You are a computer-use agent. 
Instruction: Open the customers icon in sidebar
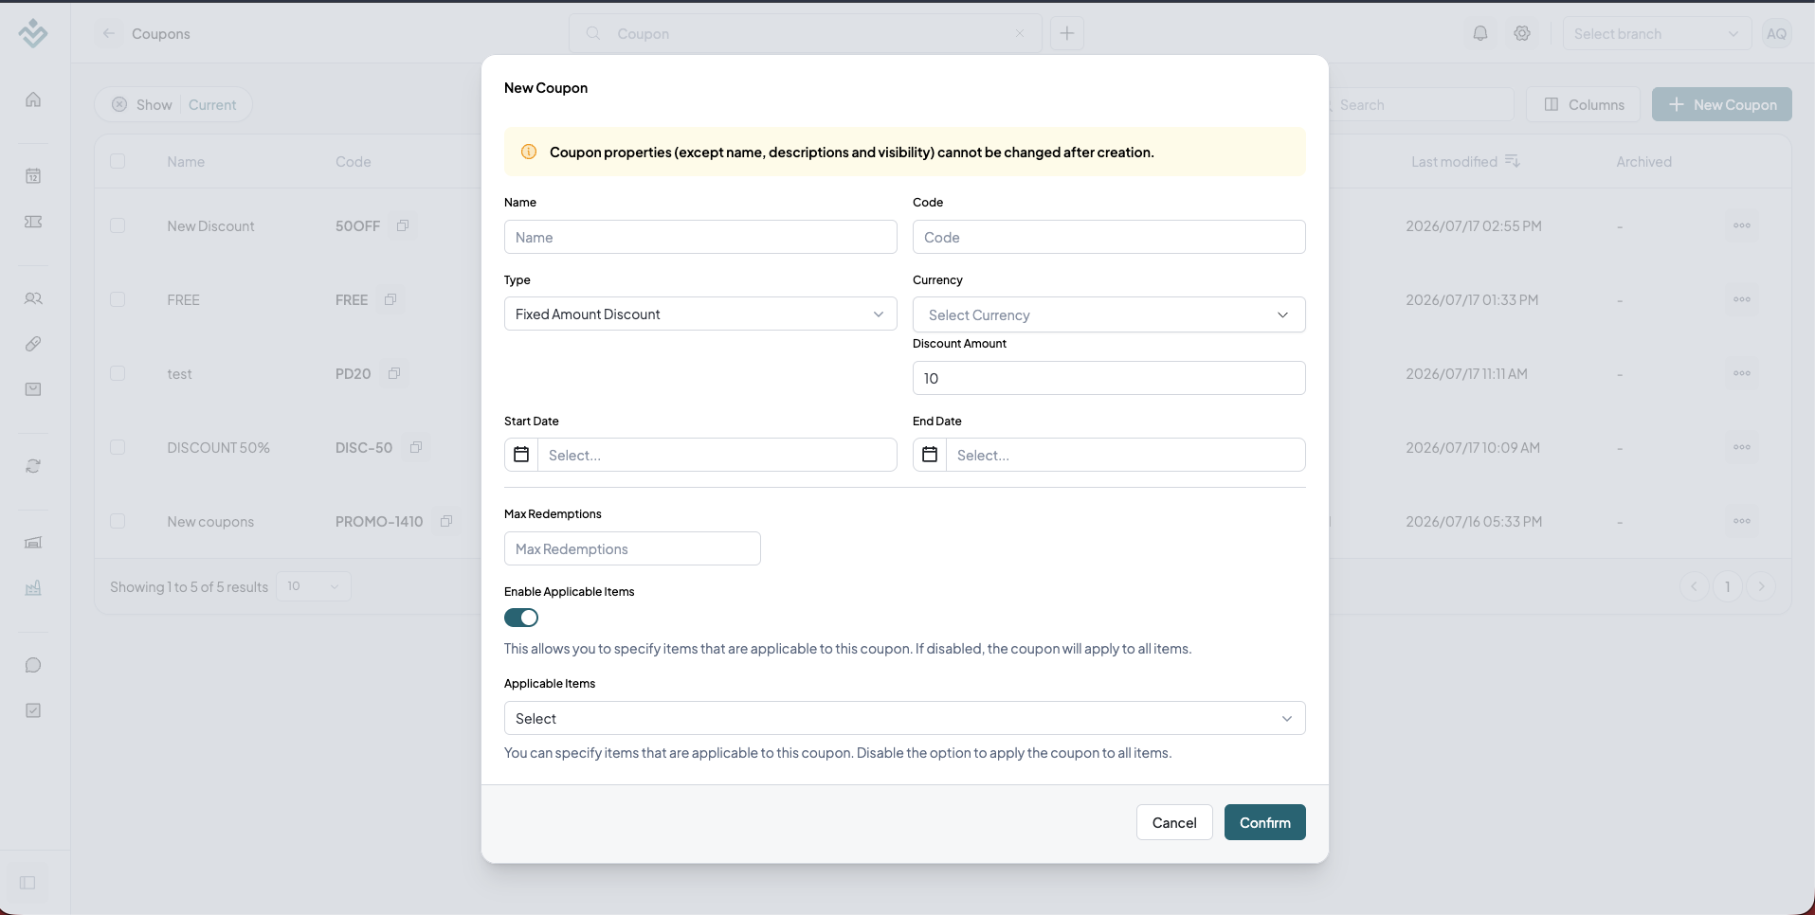click(x=33, y=298)
